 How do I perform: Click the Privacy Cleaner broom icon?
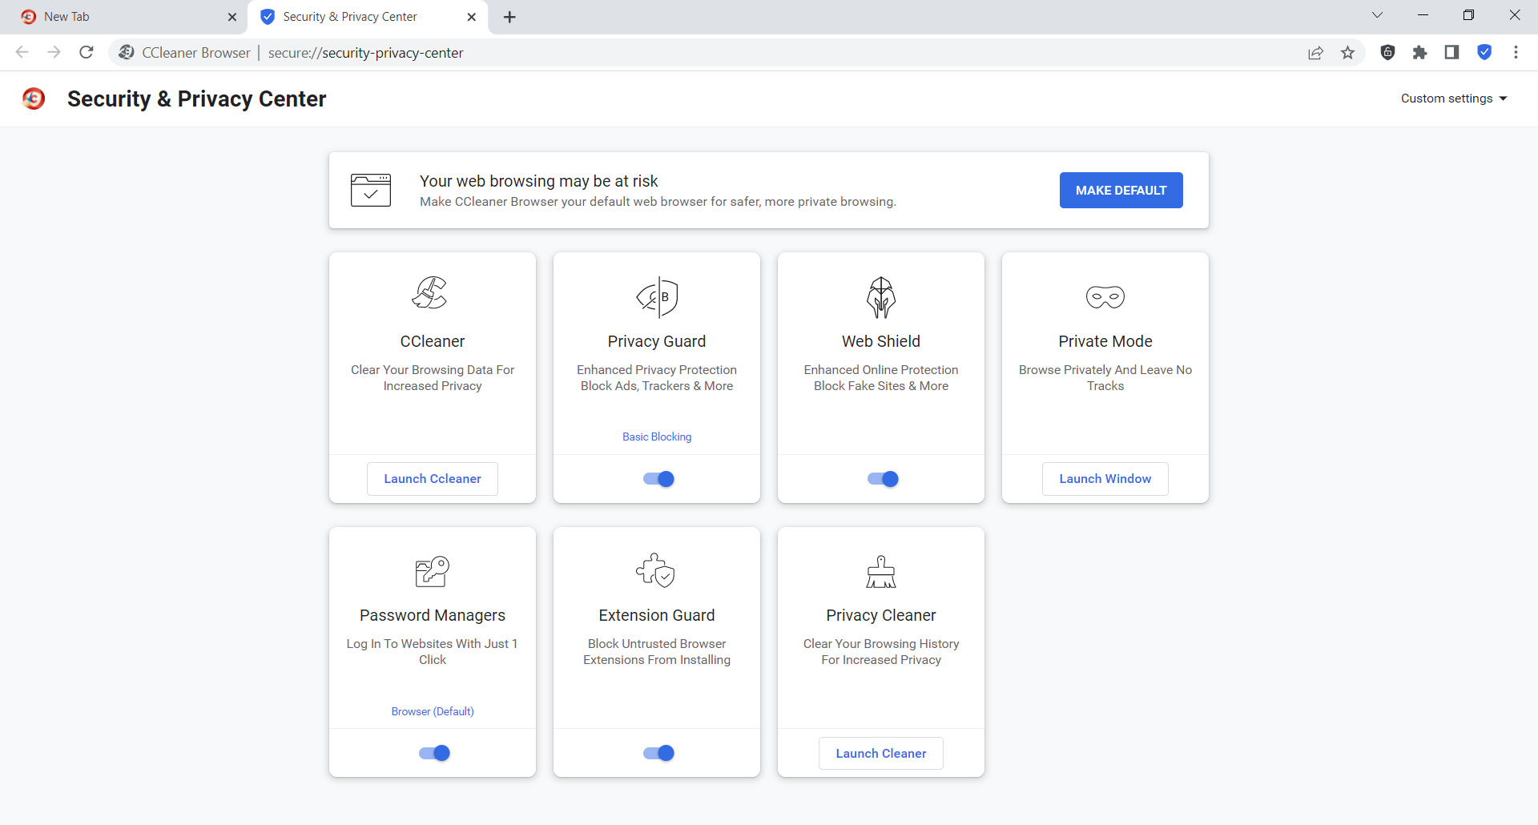(x=881, y=571)
